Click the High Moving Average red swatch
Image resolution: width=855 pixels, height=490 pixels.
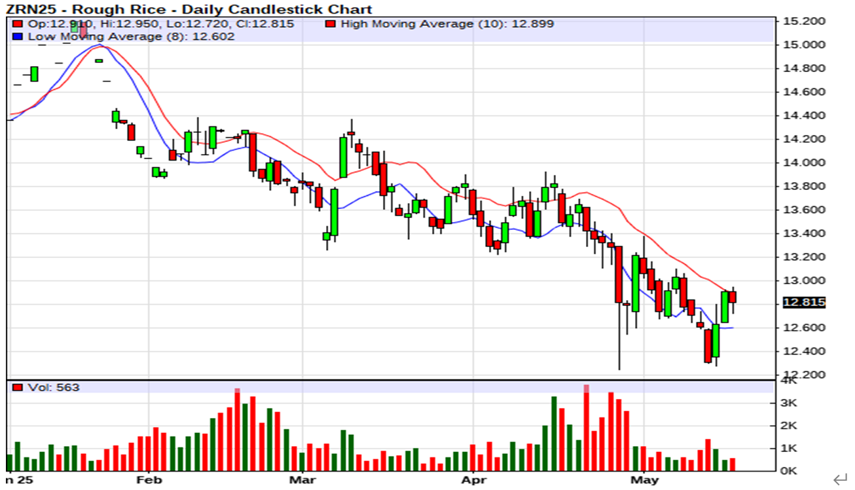pos(331,24)
